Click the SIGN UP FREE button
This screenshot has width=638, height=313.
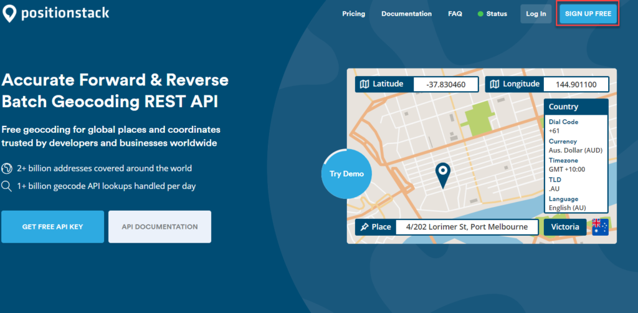588,14
